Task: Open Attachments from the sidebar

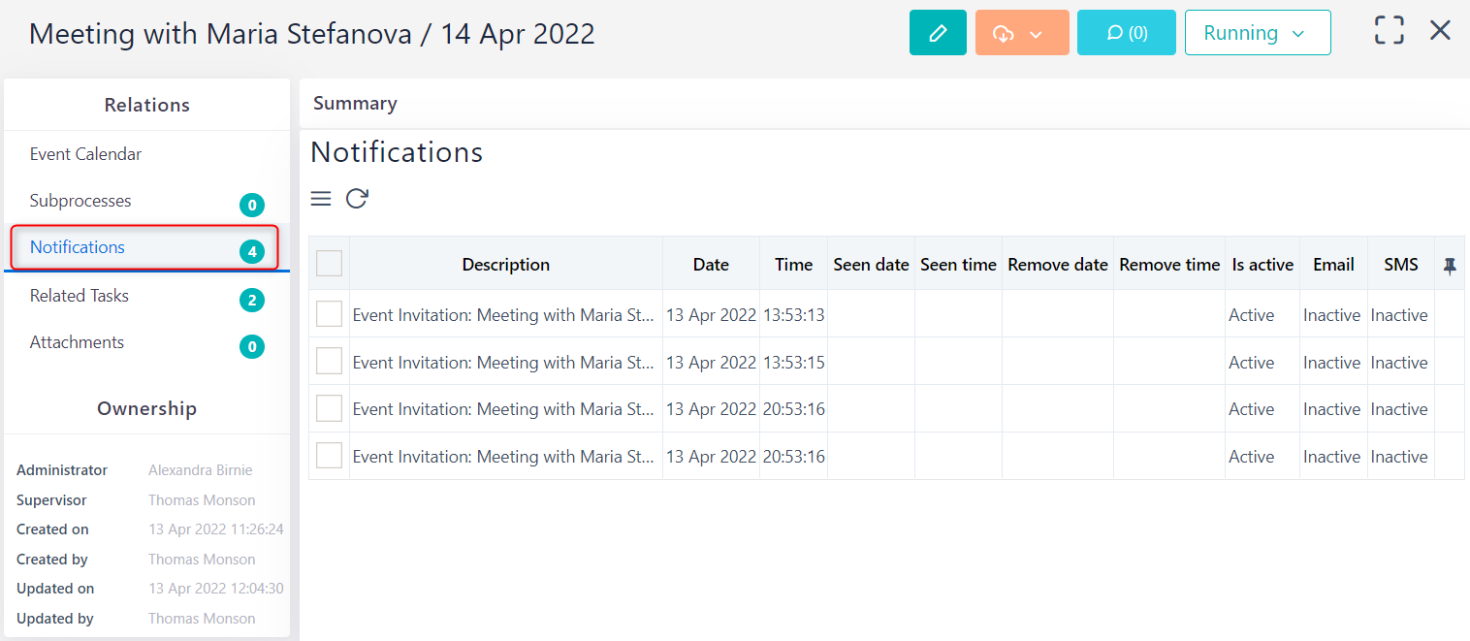Action: pyautogui.click(x=78, y=341)
